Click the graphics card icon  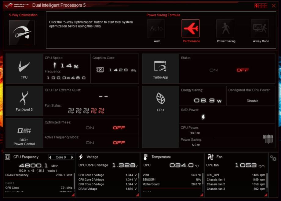[x=100, y=70]
